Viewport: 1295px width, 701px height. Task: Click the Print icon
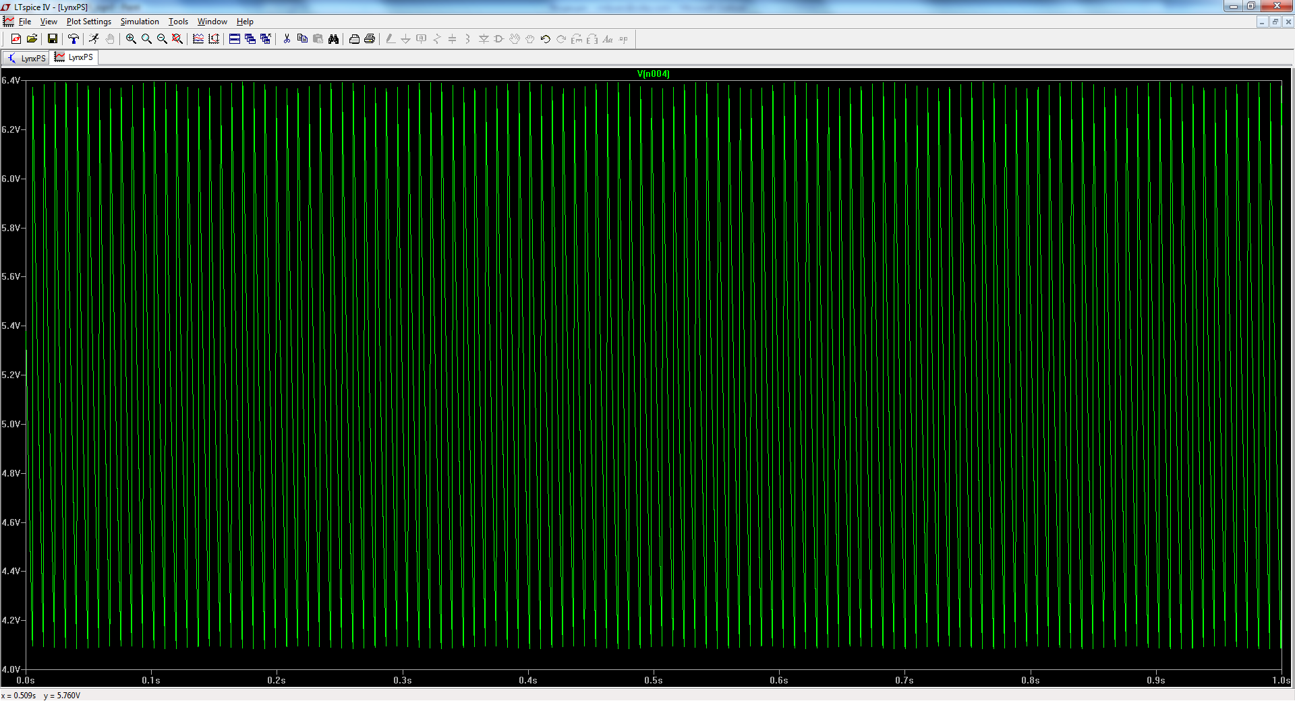pos(370,39)
